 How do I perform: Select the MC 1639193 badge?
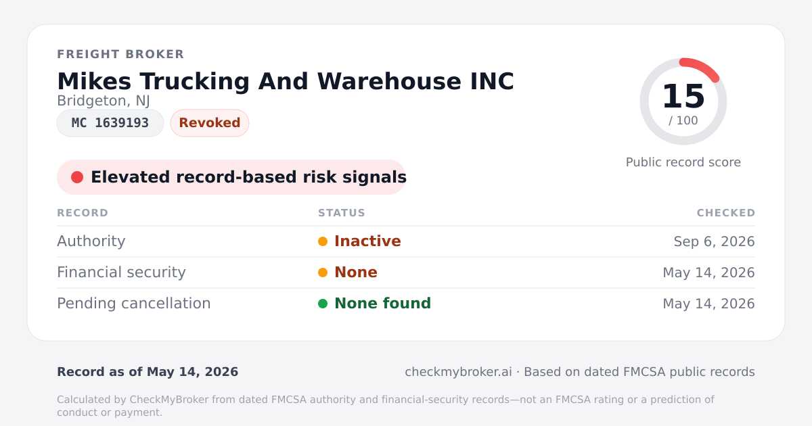[x=110, y=123]
